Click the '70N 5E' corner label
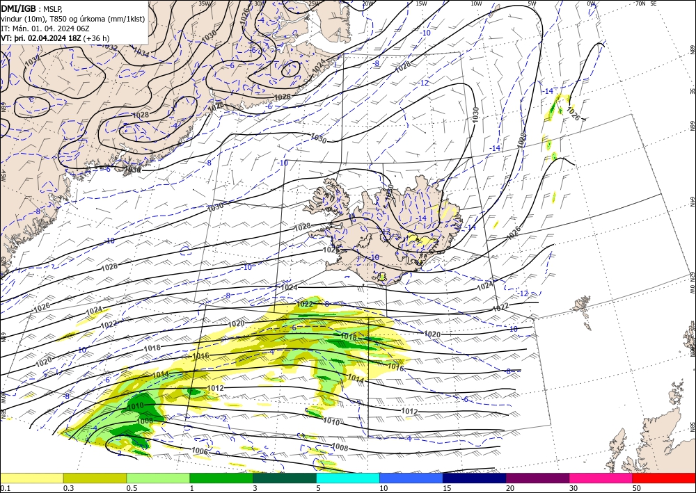This screenshot has height=493, width=696. (646, 3)
